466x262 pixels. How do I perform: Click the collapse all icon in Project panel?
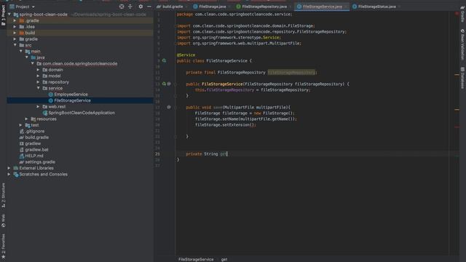130,7
